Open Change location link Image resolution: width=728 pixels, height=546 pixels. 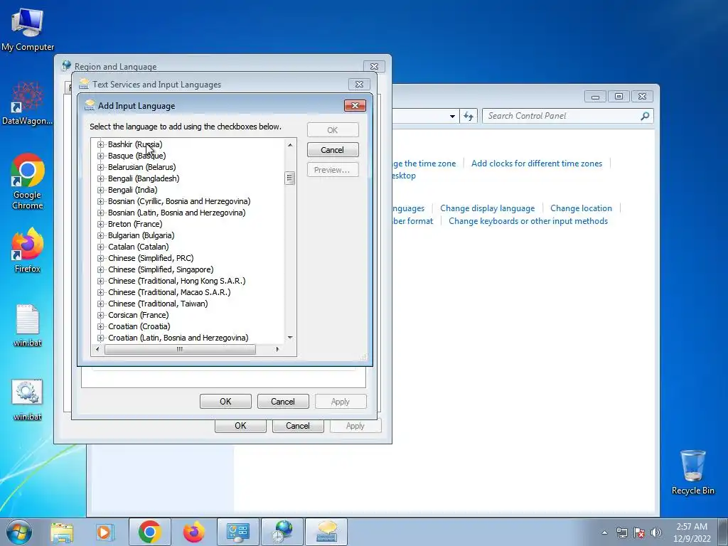click(x=582, y=208)
